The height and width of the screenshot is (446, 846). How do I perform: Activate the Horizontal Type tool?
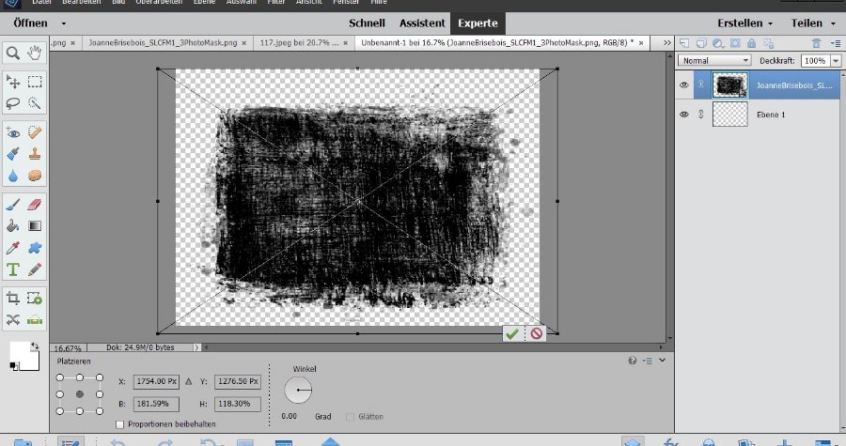coord(13,269)
